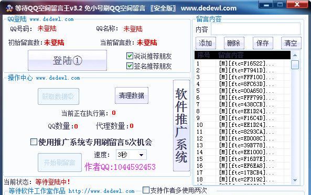Click the 作者QQ:1044592453 text
The image size is (311, 195).
pos(120,167)
